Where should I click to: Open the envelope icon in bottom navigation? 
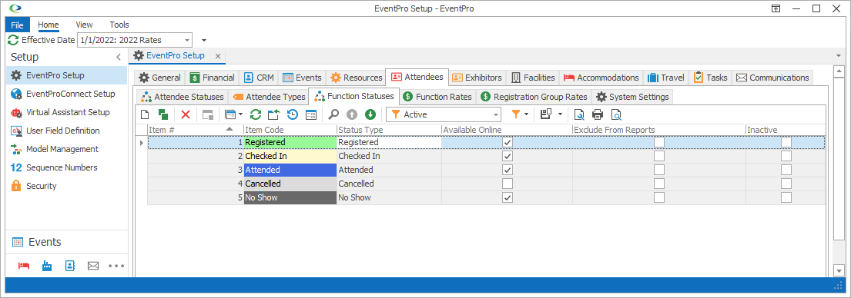[93, 266]
